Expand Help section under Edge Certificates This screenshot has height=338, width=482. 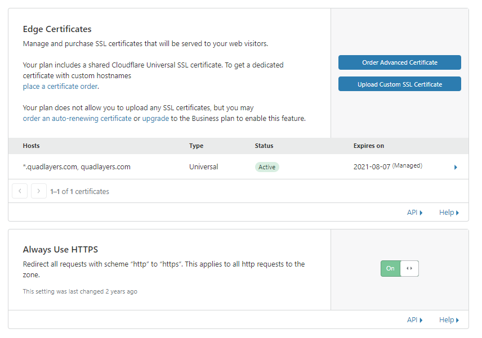coord(449,213)
